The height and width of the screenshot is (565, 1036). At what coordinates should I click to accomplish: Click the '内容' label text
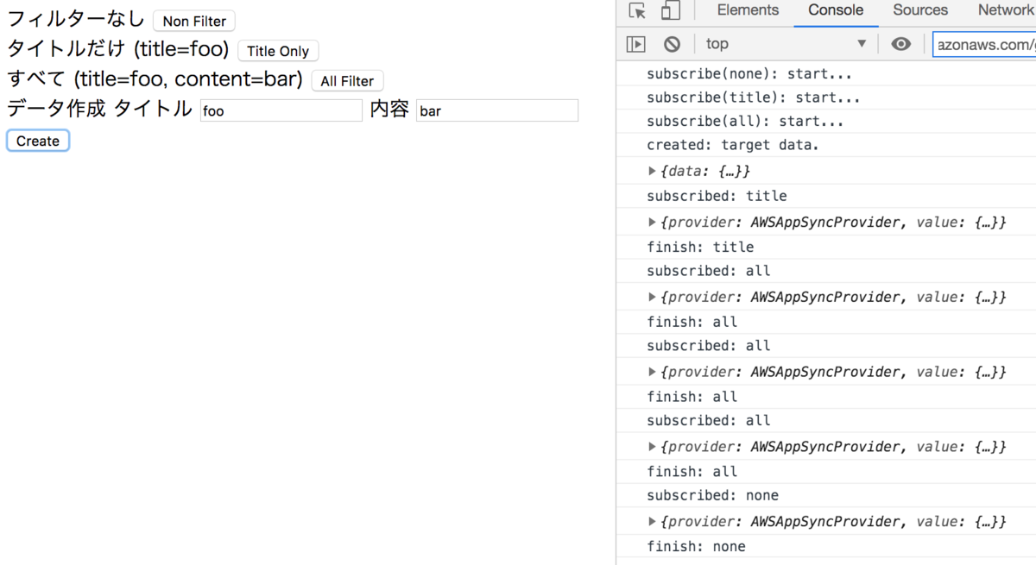[x=389, y=109]
